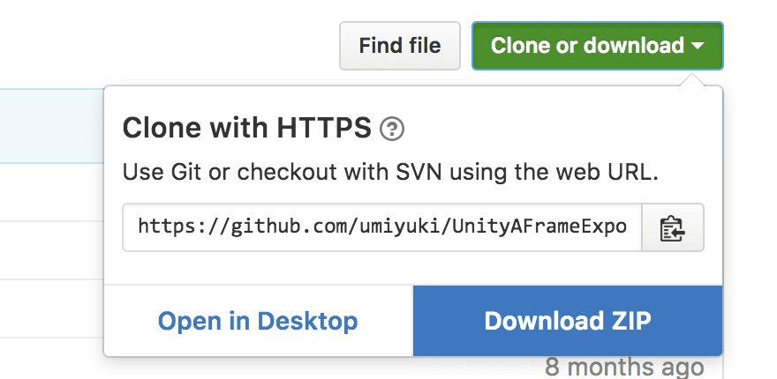Open the HTTPS cloning help question mark
The height and width of the screenshot is (379, 777).
point(392,130)
